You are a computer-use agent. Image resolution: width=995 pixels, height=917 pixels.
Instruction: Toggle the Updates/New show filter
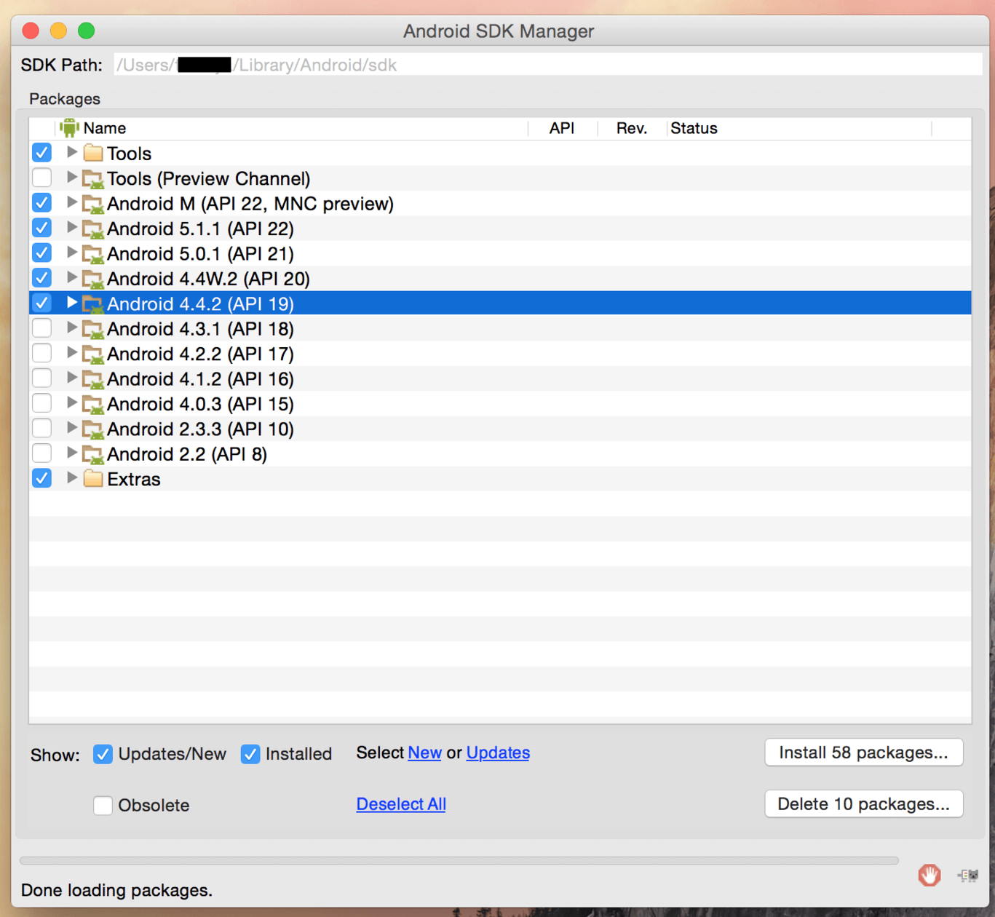103,754
